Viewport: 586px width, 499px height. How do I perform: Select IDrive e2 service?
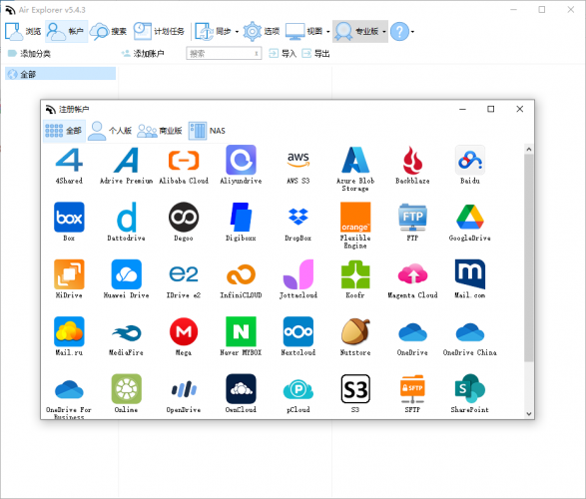coord(184,274)
